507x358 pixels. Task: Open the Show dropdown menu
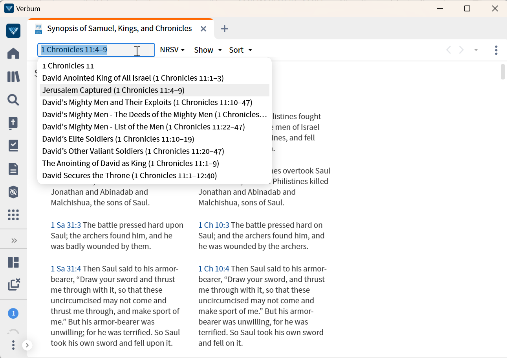coord(208,50)
